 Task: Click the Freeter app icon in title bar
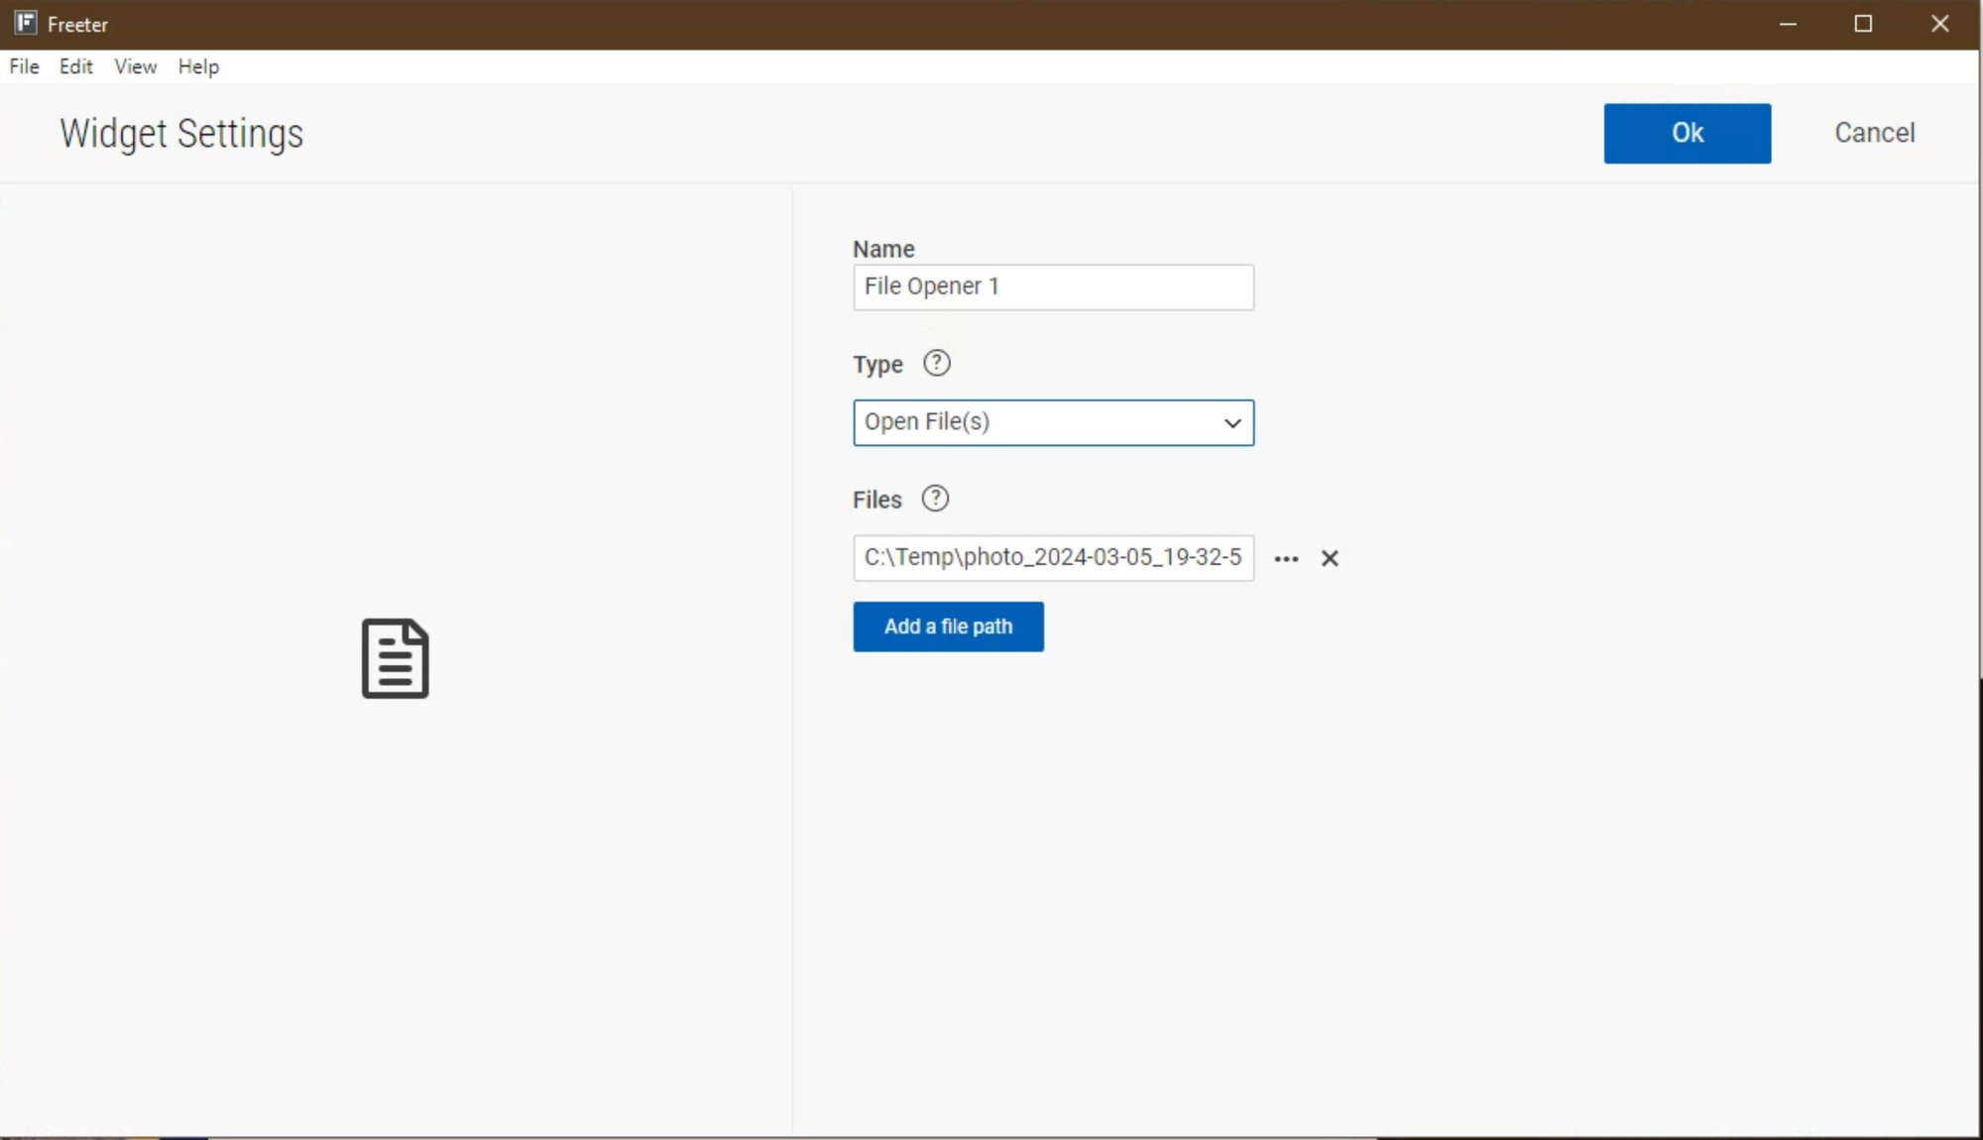pyautogui.click(x=26, y=24)
